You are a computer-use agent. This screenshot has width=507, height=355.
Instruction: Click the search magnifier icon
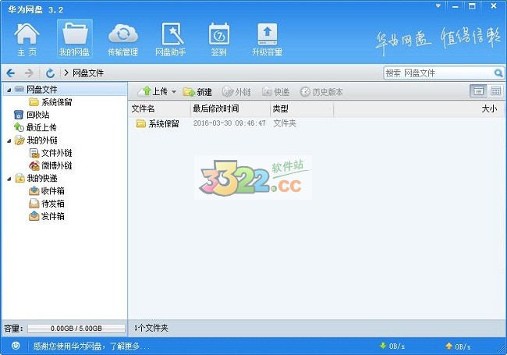click(498, 73)
